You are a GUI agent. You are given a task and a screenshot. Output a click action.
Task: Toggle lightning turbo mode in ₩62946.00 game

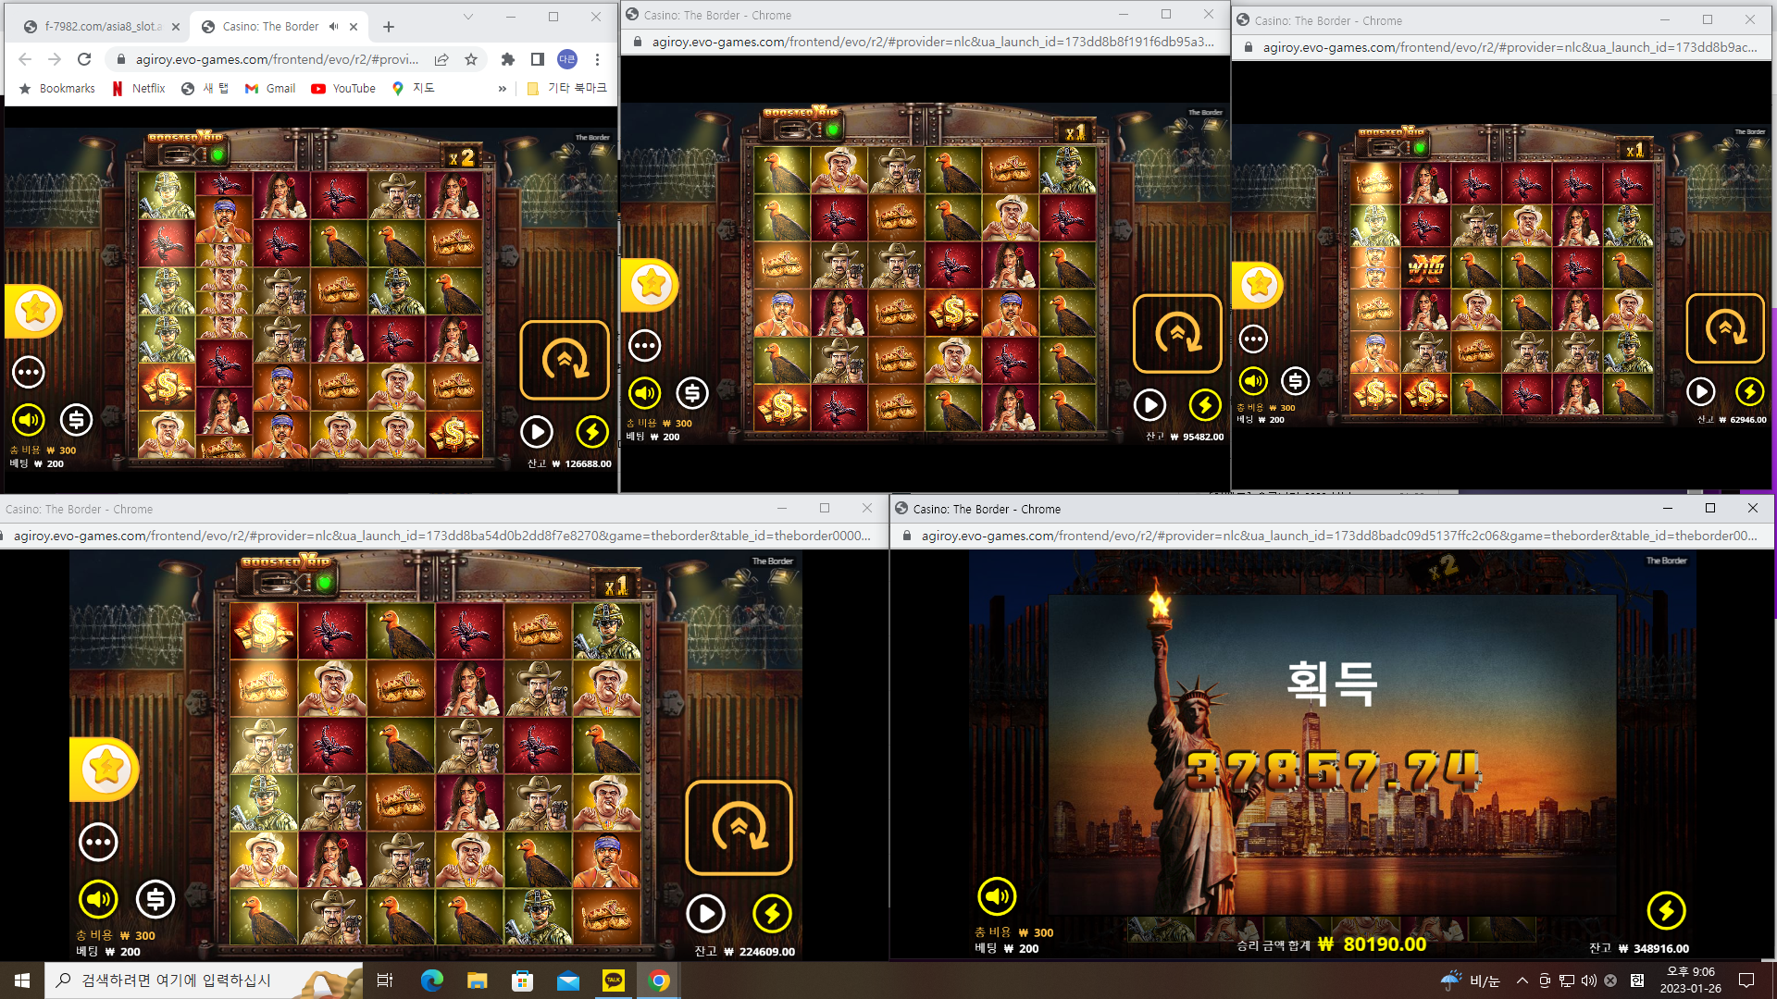tap(1749, 391)
